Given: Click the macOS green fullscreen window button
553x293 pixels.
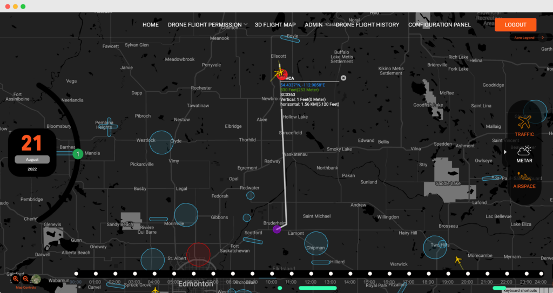Looking at the screenshot, I should coord(23,6).
